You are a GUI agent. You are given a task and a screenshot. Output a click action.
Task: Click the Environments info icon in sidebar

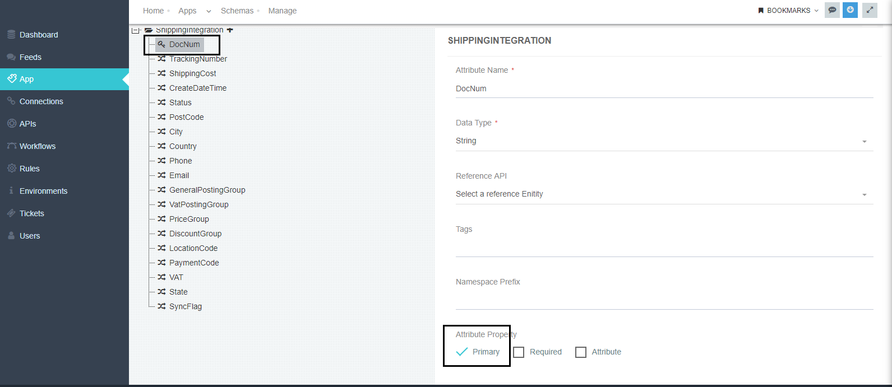pos(11,191)
